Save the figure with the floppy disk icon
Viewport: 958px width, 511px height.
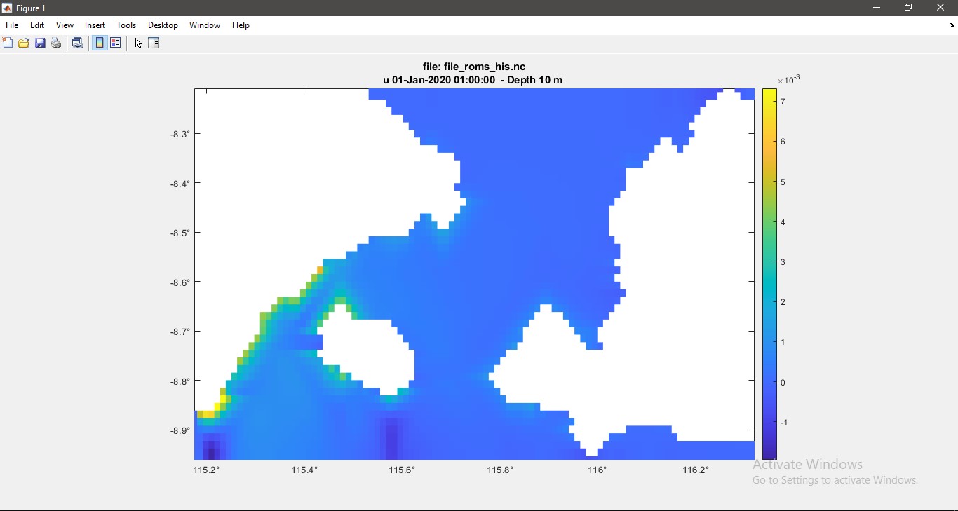click(40, 43)
